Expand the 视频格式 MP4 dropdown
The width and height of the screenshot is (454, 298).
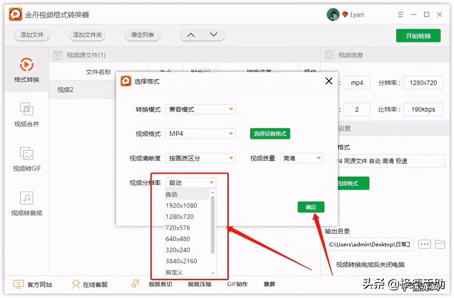[201, 133]
